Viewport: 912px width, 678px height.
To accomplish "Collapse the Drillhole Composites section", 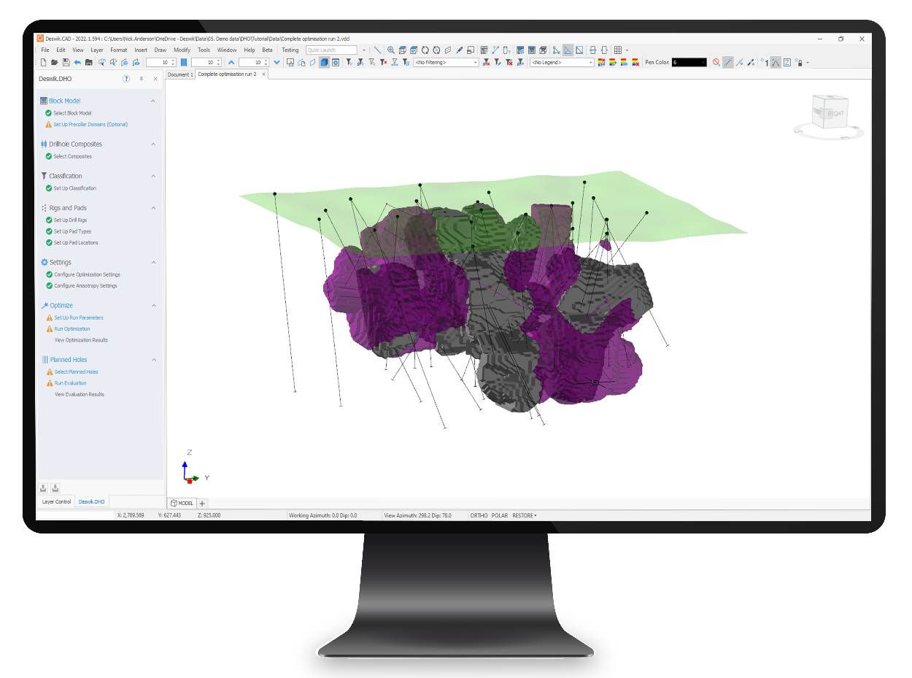I will [153, 144].
